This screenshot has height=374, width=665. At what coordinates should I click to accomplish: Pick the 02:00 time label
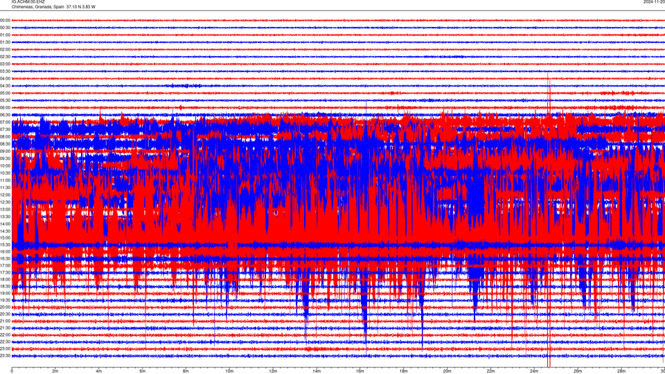point(5,50)
